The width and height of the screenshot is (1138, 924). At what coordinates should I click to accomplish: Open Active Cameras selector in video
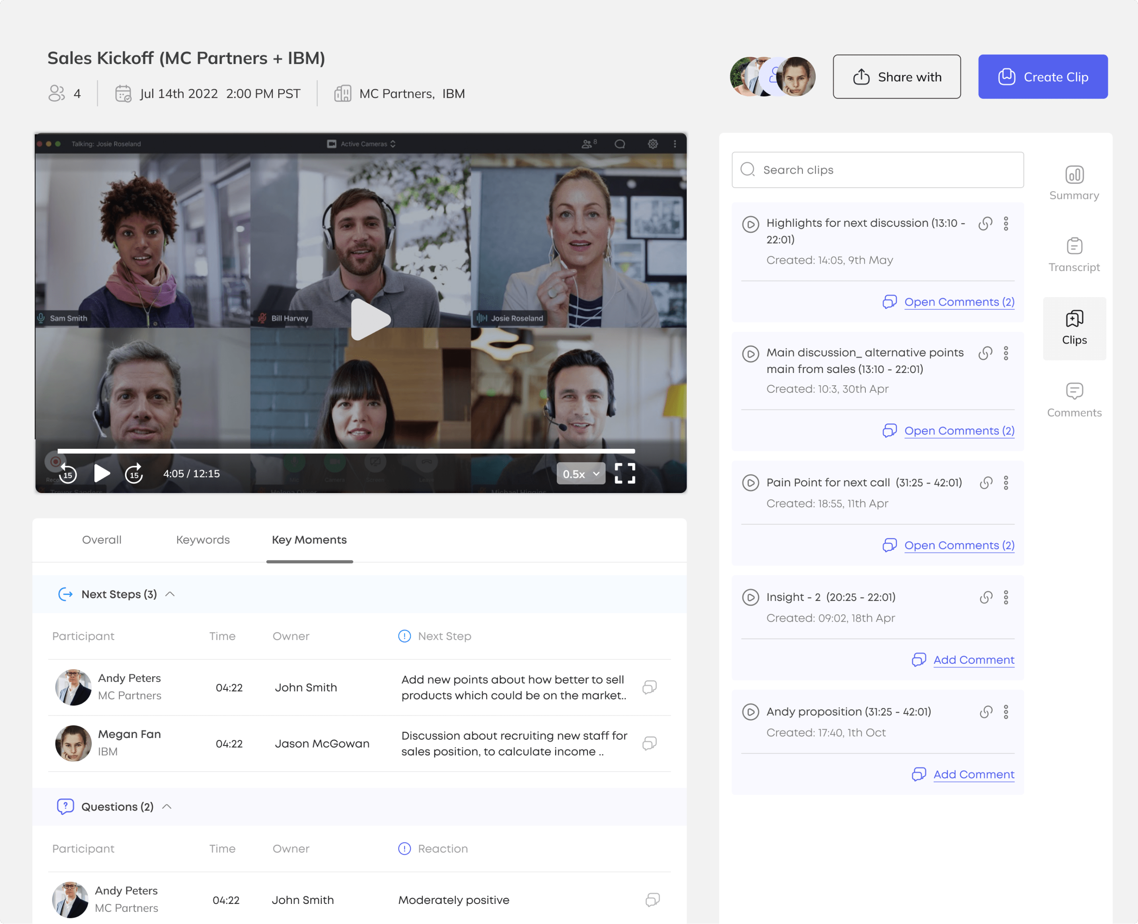361,144
